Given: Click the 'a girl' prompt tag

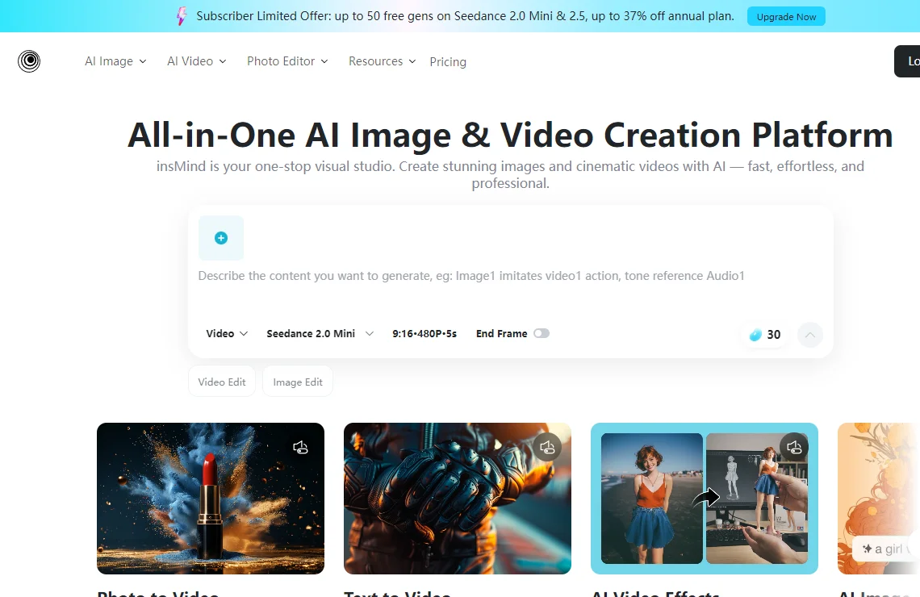Looking at the screenshot, I should [x=886, y=549].
